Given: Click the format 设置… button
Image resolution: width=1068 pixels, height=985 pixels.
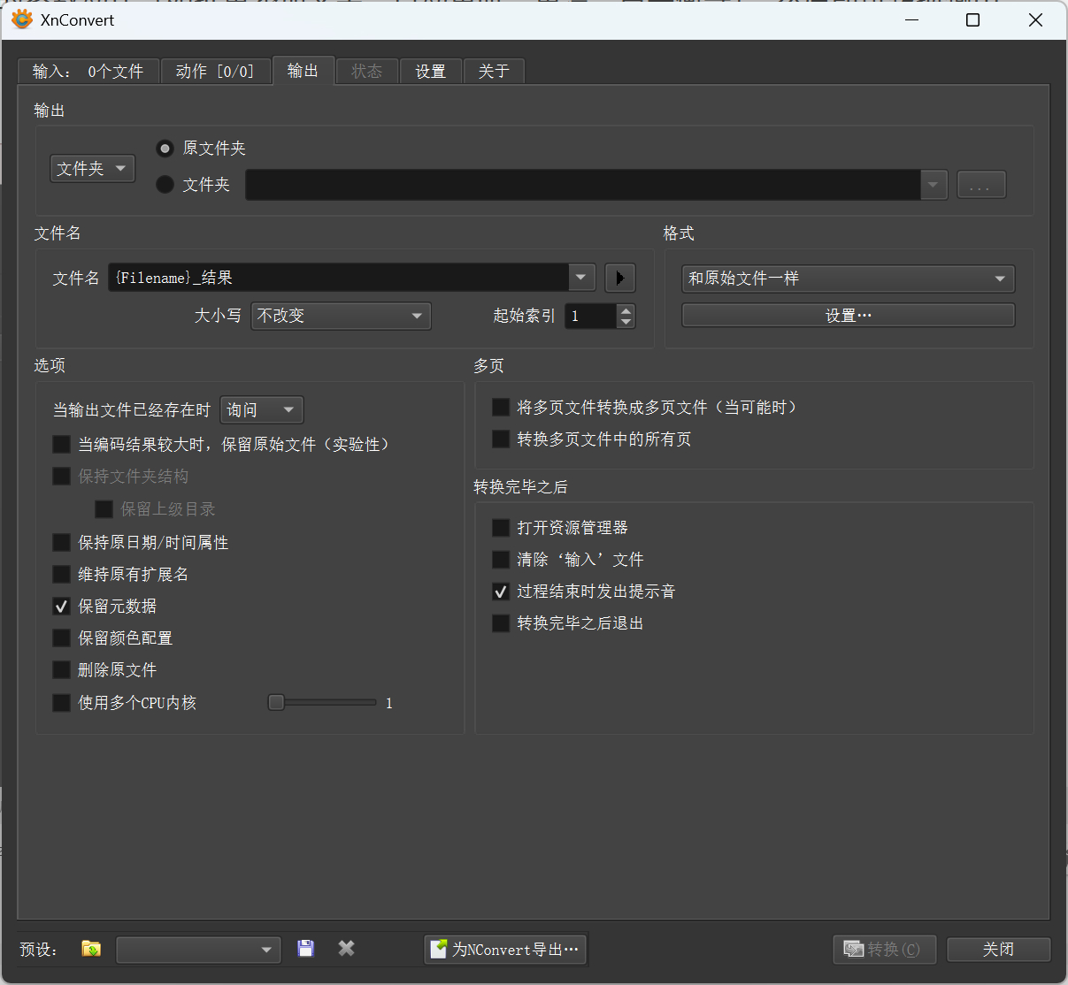Looking at the screenshot, I should click(849, 316).
